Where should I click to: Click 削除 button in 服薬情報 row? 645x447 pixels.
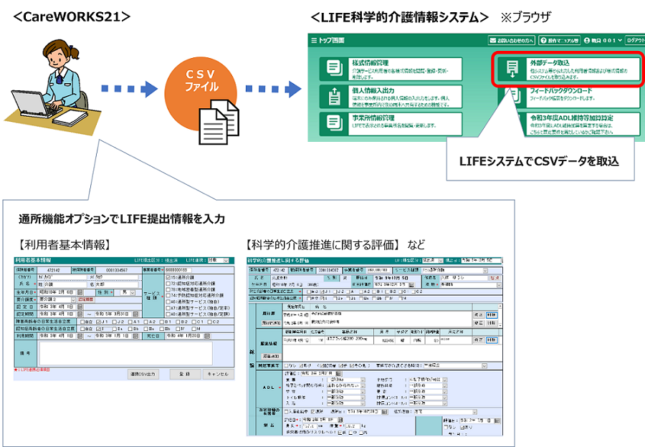492,340
